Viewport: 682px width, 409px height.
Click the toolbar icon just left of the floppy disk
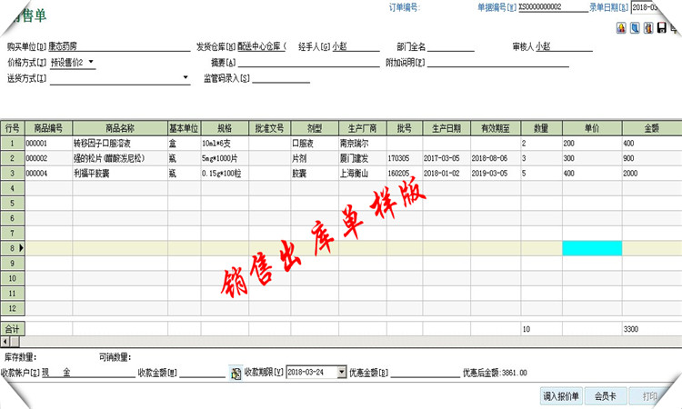(x=648, y=28)
